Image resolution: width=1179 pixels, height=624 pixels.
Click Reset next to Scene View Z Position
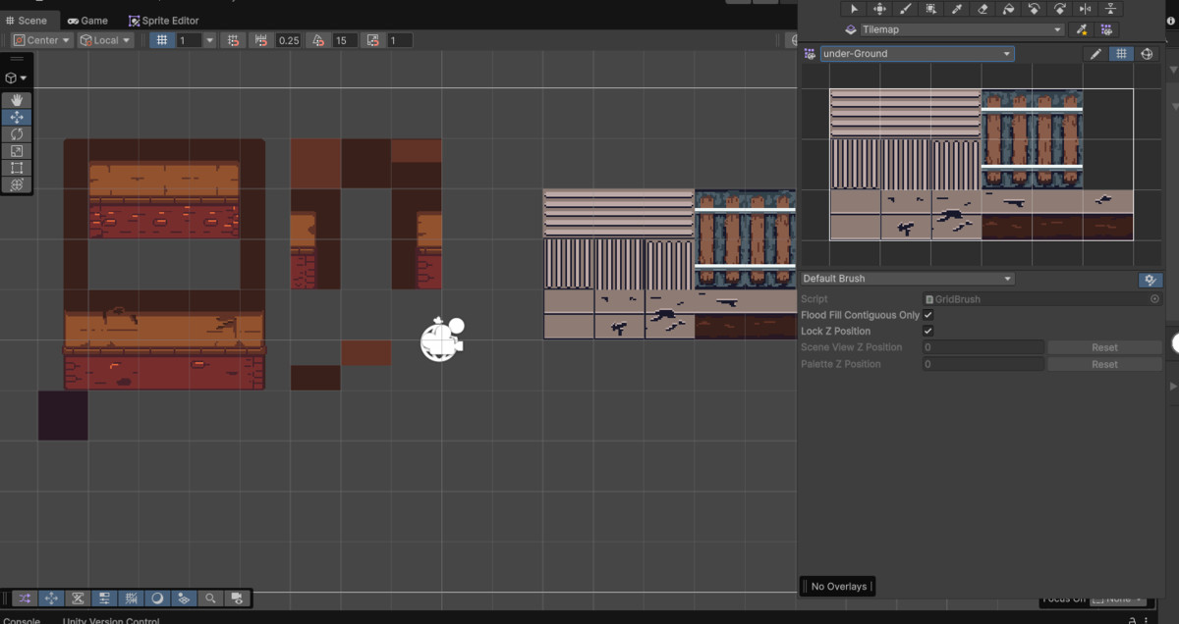click(1104, 347)
